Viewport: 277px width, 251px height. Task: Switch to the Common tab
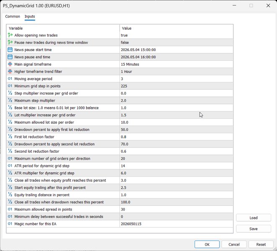click(13, 16)
